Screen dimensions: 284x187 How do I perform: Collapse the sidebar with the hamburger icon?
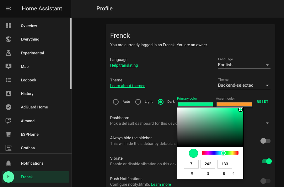(x=8, y=8)
